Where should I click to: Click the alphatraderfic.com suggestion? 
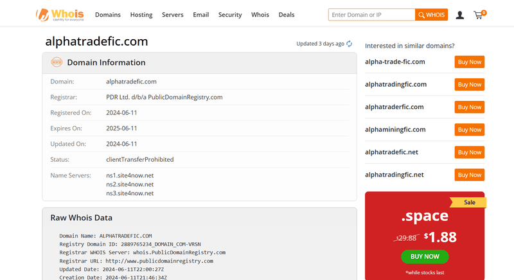pos(394,107)
